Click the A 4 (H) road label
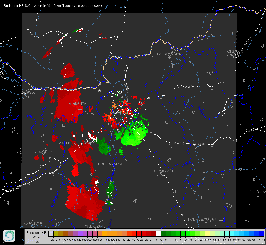The image size is (266, 245). pyautogui.click(x=179, y=143)
